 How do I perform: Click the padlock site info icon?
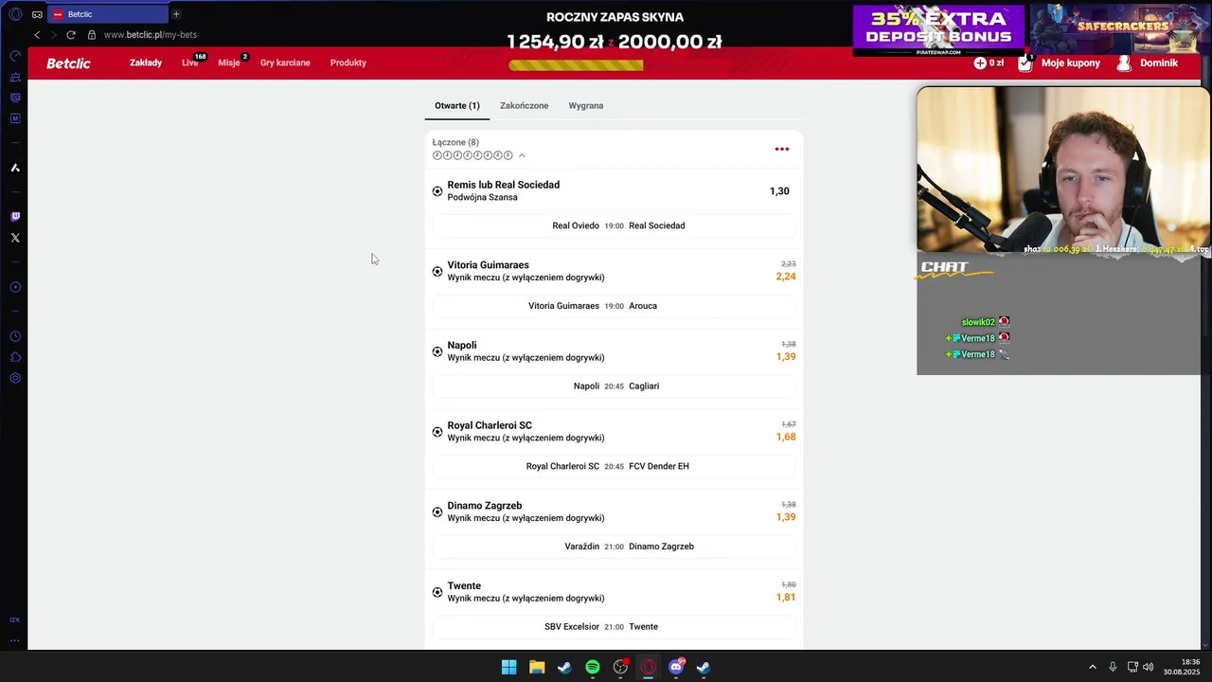[x=92, y=35]
